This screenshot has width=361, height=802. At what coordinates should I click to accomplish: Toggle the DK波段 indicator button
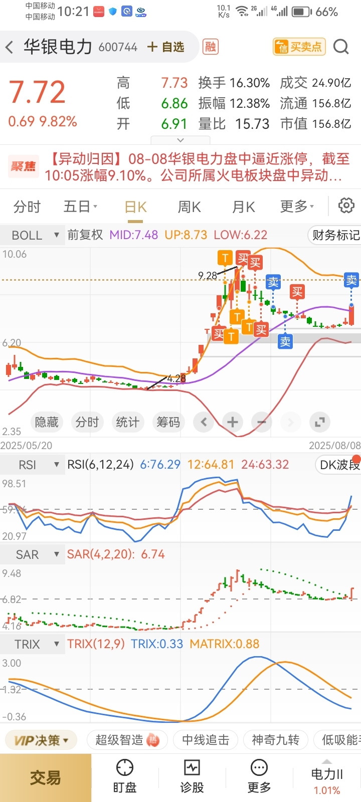338,465
